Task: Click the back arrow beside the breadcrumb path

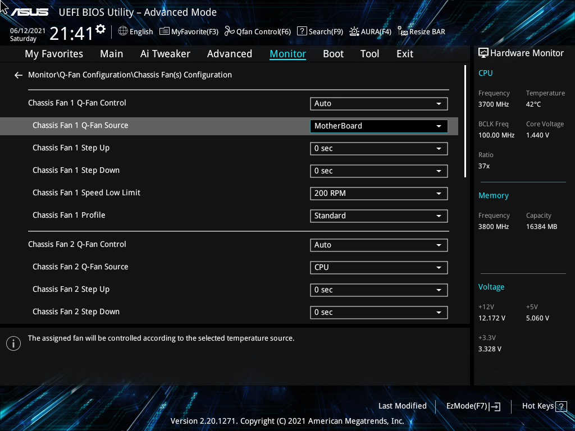Action: coord(19,75)
